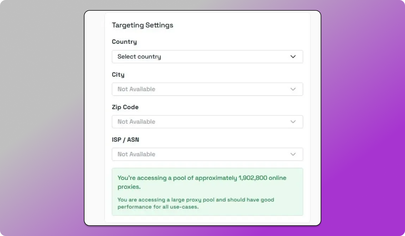This screenshot has width=405, height=236.
Task: Click the ISP / ASN field label
Action: tap(125, 140)
